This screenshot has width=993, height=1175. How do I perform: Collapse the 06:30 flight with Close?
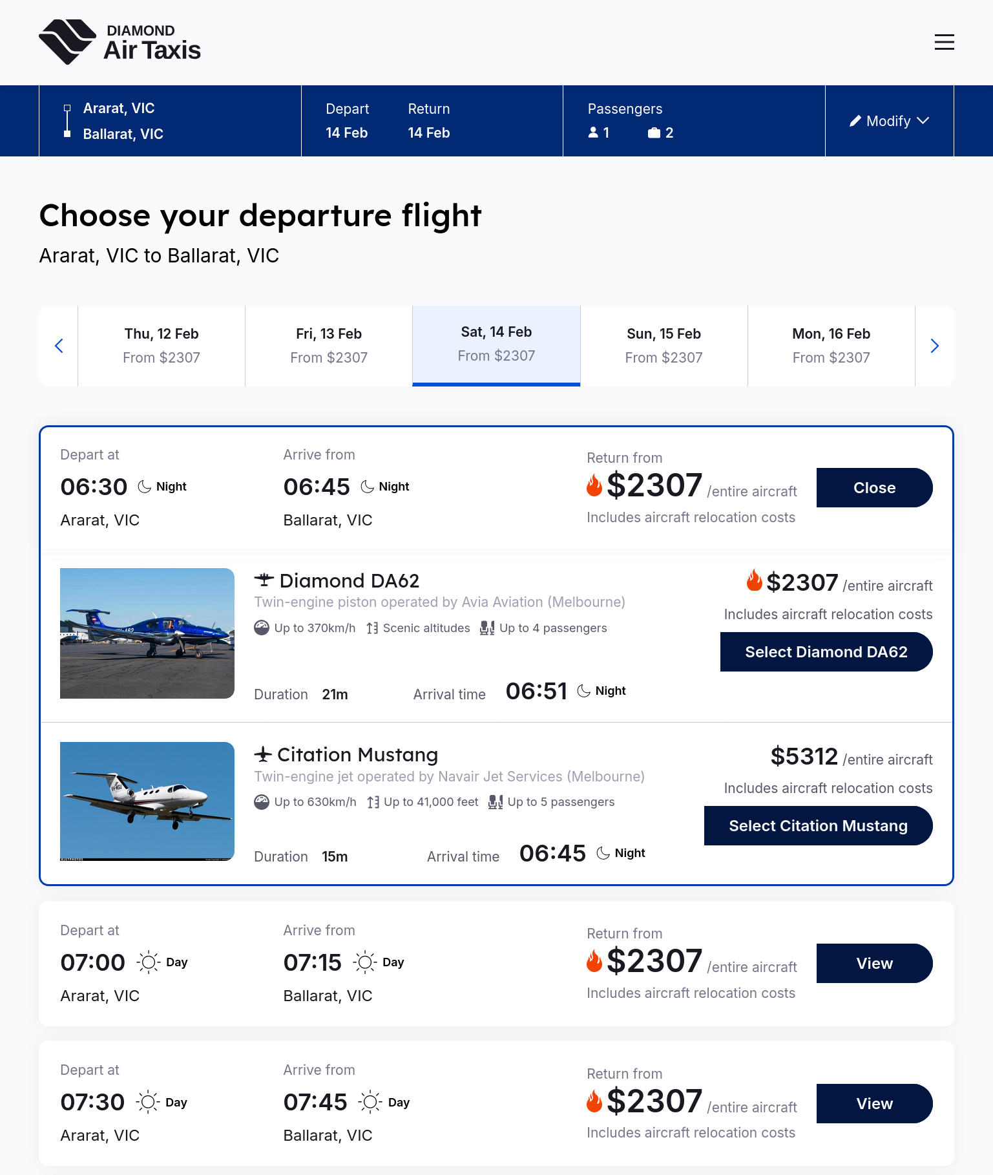(x=874, y=488)
